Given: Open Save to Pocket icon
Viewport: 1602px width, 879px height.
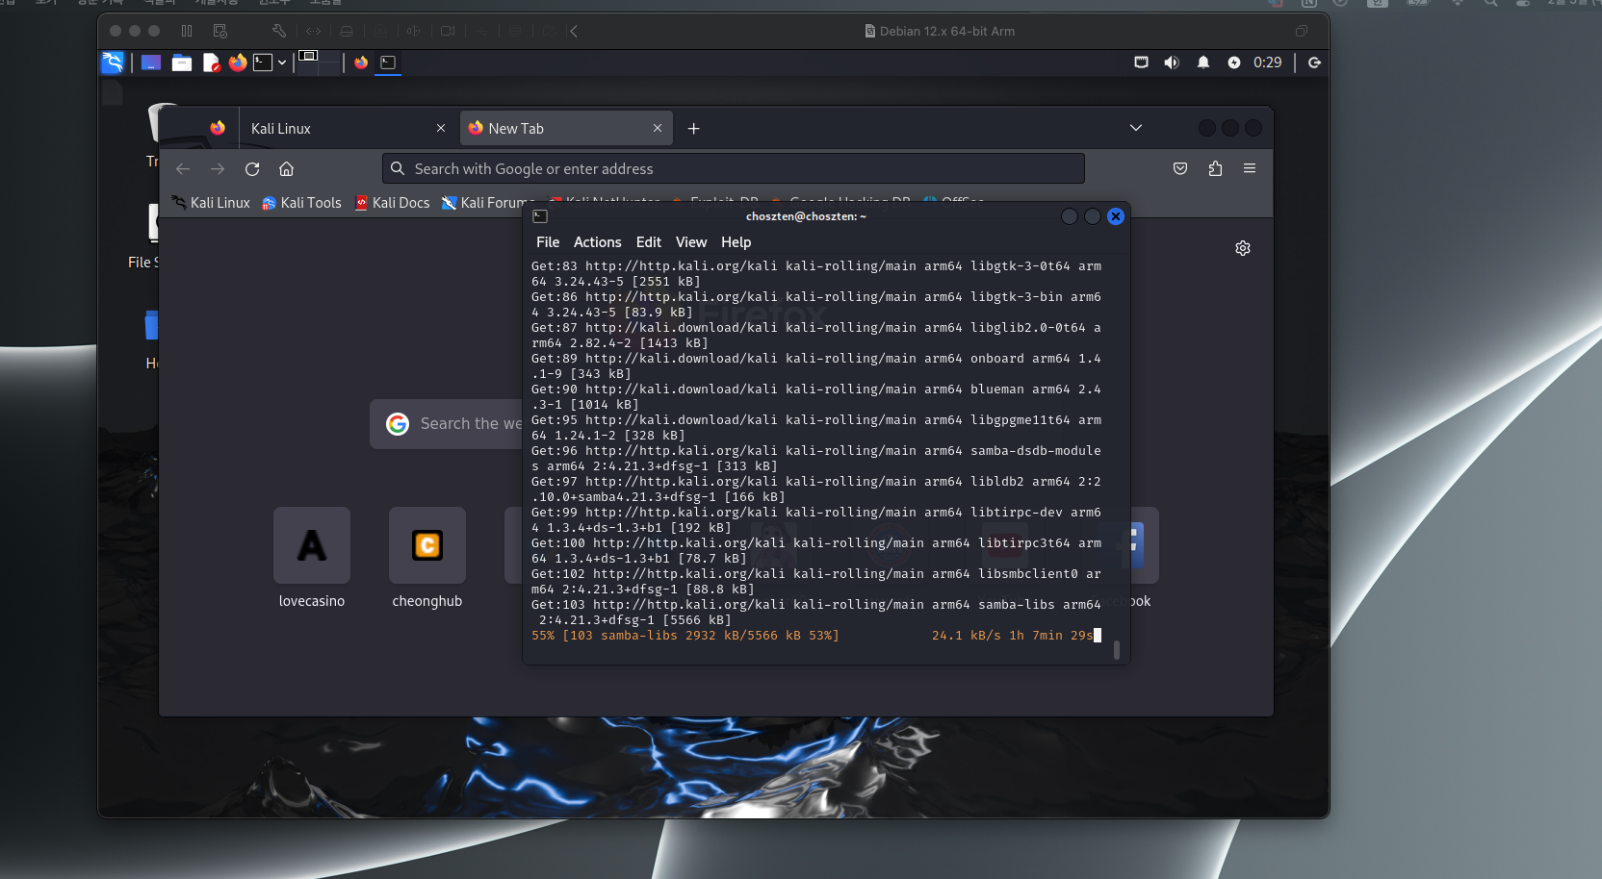Looking at the screenshot, I should 1180,168.
